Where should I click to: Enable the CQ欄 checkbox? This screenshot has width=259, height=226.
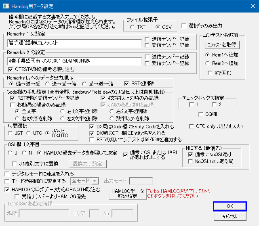tap(201, 114)
